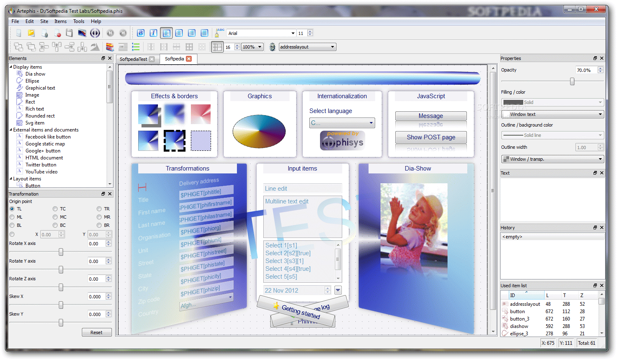Select the MR origin point radio
The height and width of the screenshot is (360, 617).
[99, 217]
